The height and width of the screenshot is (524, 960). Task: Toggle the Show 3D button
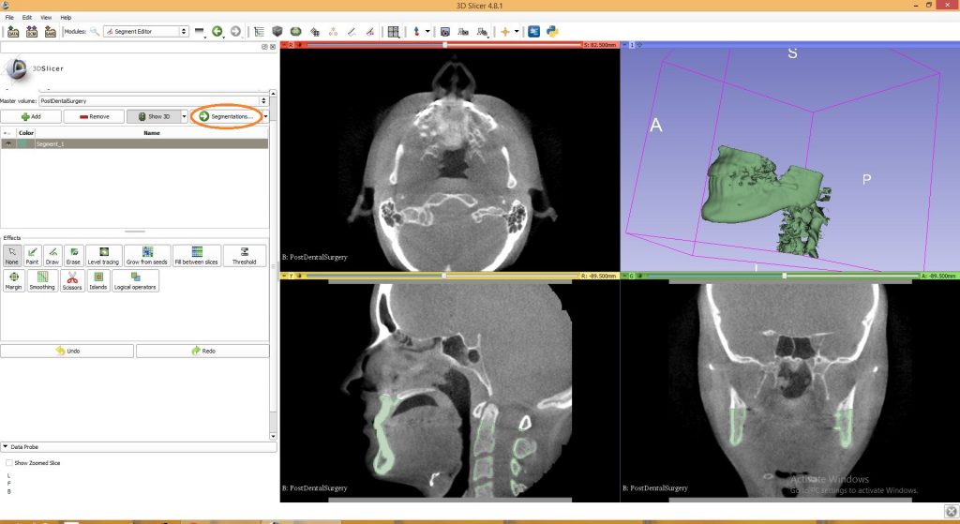pyautogui.click(x=154, y=116)
